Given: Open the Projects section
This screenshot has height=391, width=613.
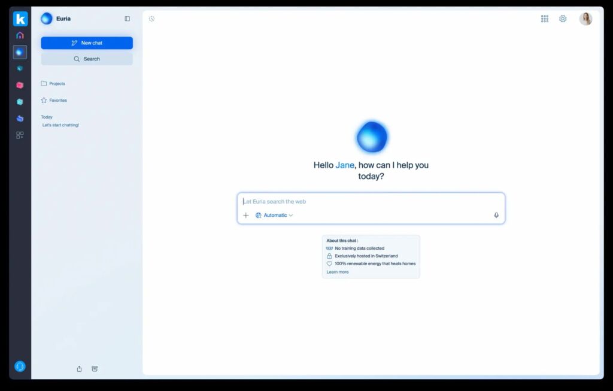Looking at the screenshot, I should coord(57,84).
